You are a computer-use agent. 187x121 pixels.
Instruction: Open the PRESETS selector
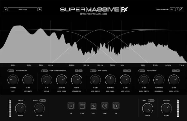[x=23, y=9]
